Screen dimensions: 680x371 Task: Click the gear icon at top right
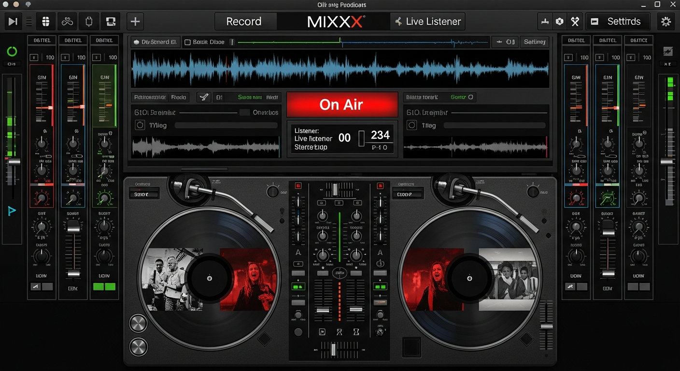[x=666, y=21]
